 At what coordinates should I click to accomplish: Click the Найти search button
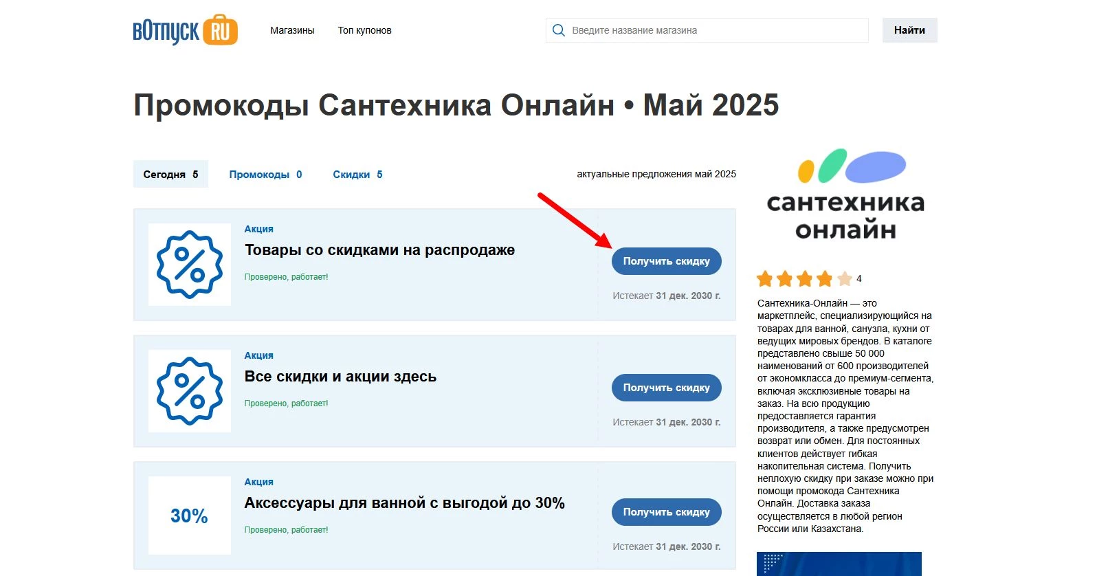909,30
